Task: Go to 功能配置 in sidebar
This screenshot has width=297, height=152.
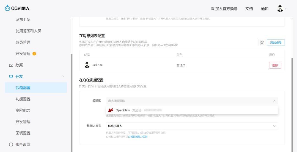Action: tap(23, 99)
